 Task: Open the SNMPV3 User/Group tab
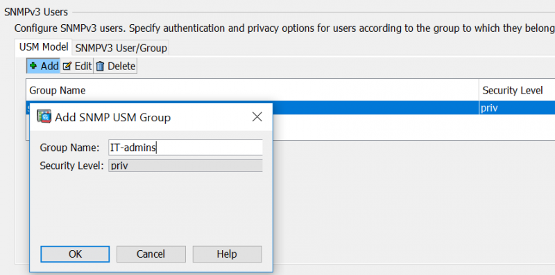coord(121,48)
